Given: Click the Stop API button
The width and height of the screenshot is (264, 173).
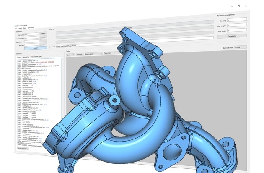Looking at the screenshot, I should point(36,48).
